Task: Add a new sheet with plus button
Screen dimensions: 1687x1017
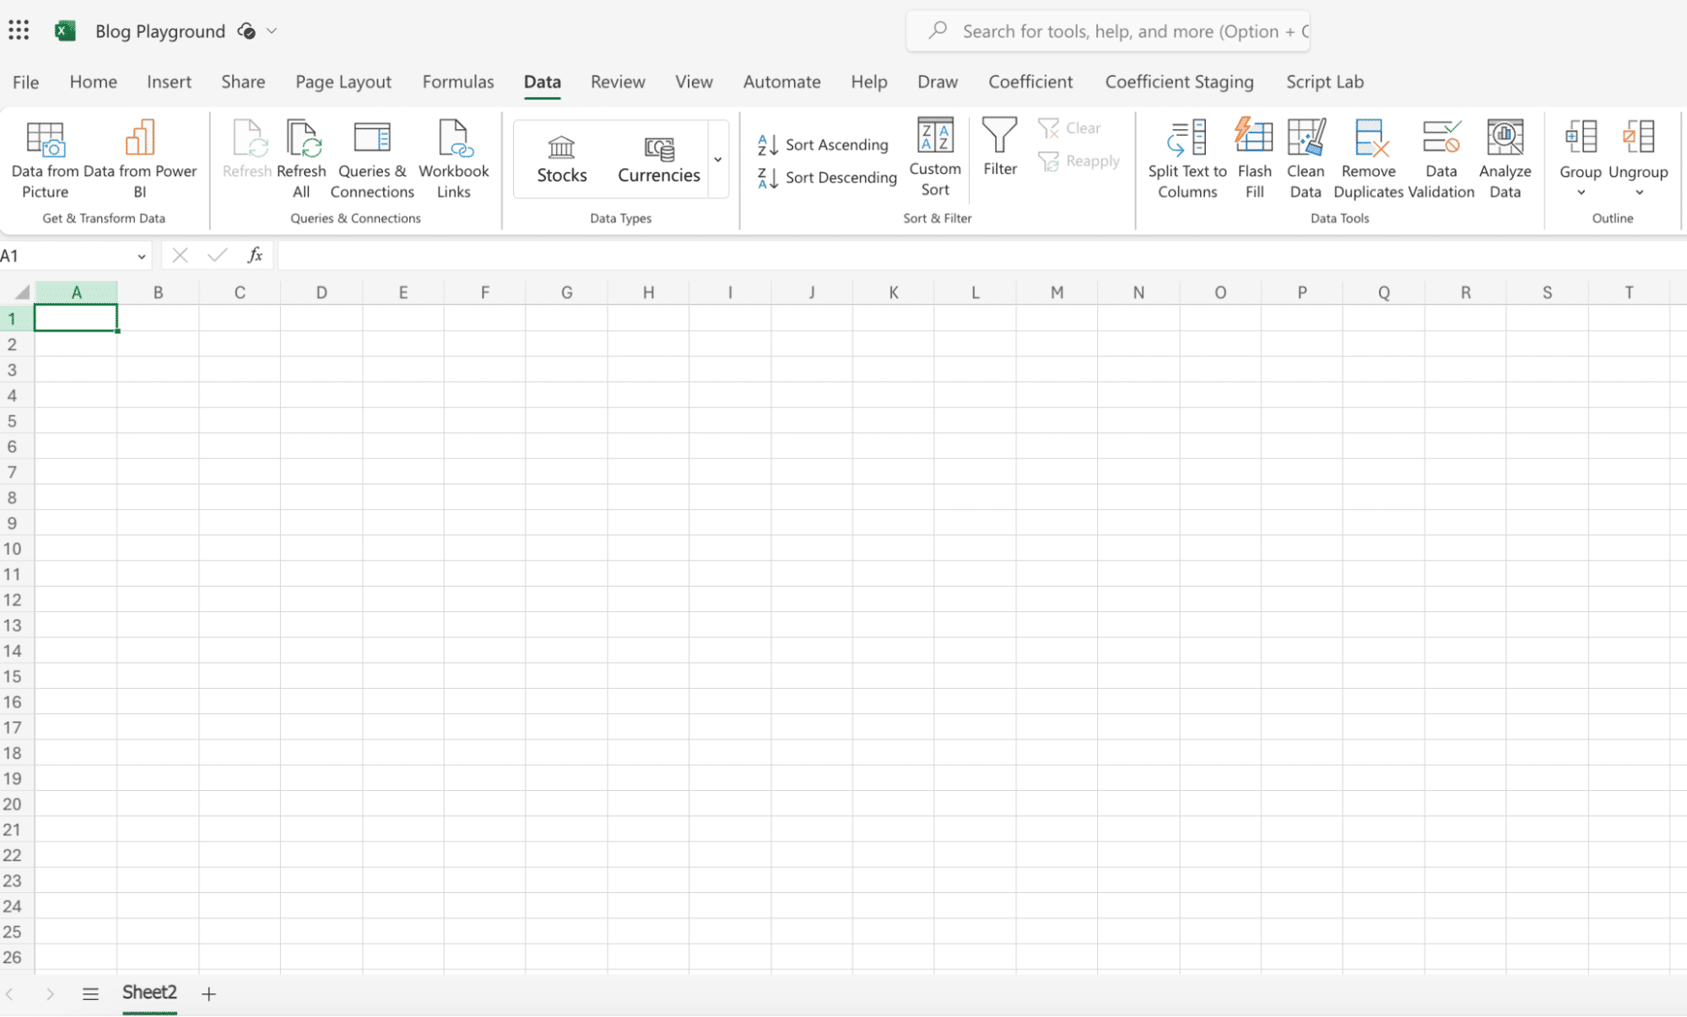Action: tap(208, 994)
